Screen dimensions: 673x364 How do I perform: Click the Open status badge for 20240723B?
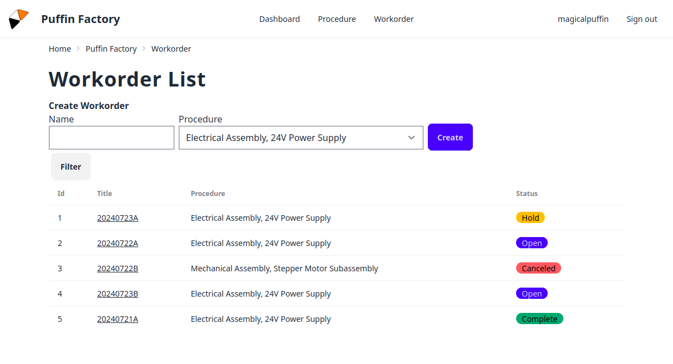coord(531,293)
